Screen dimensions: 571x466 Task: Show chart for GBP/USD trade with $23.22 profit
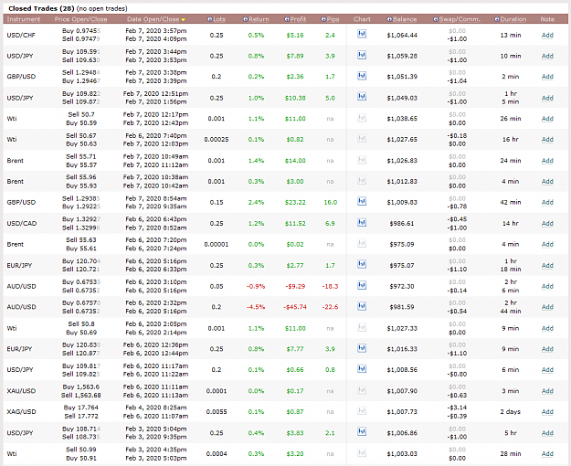click(x=362, y=201)
